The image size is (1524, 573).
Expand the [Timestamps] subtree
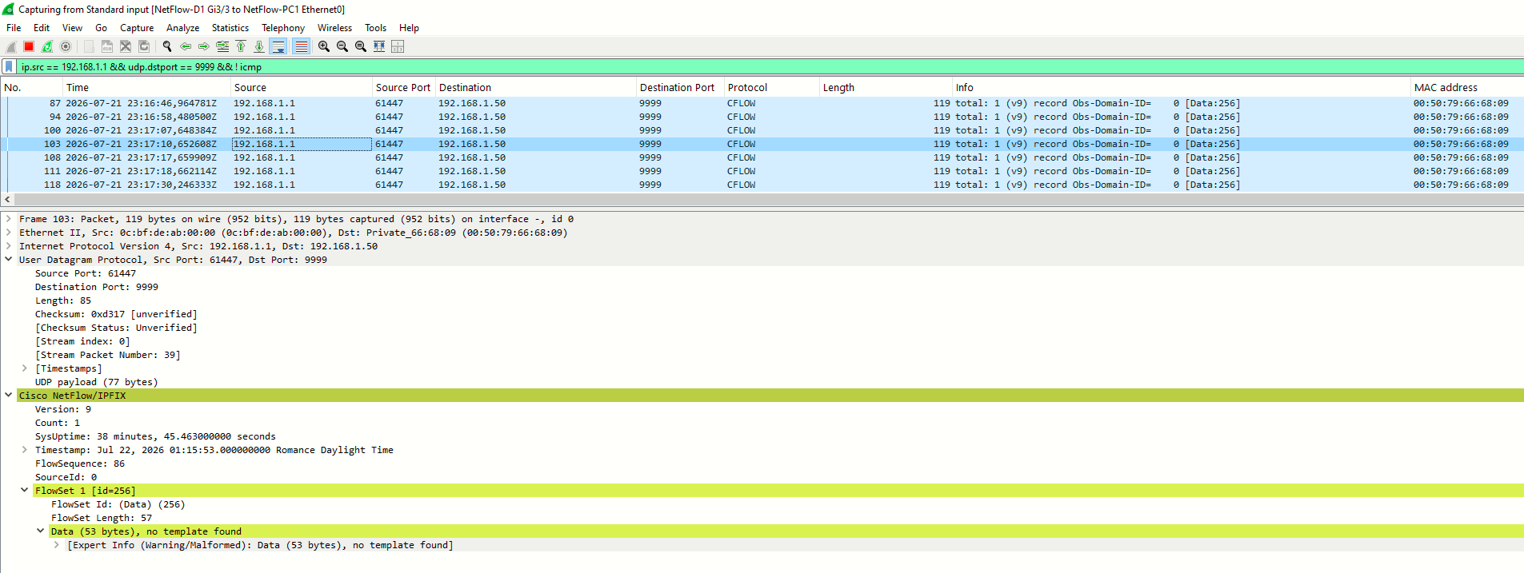pyautogui.click(x=25, y=368)
